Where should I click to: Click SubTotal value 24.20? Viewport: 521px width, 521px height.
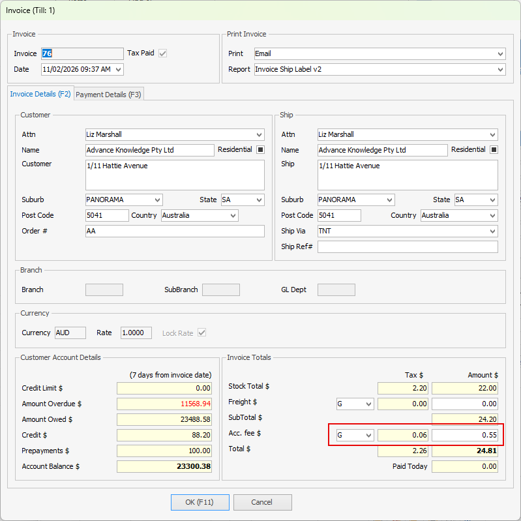[464, 419]
